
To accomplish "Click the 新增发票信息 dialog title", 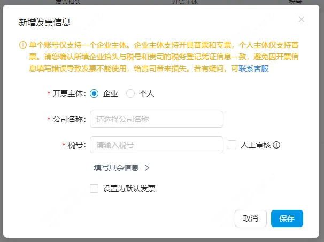I will (44, 22).
